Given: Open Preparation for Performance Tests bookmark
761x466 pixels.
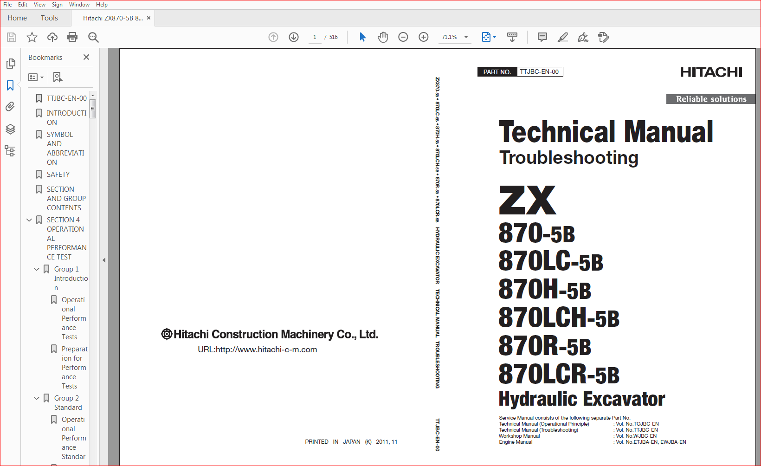Looking at the screenshot, I should [x=75, y=368].
